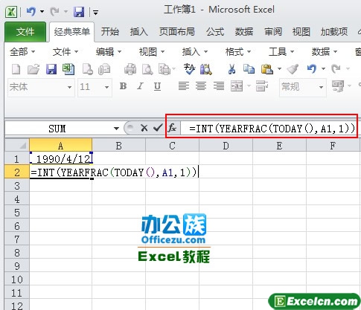Click the Format Painter brush icon
The height and width of the screenshot is (310, 361).
click(293, 69)
